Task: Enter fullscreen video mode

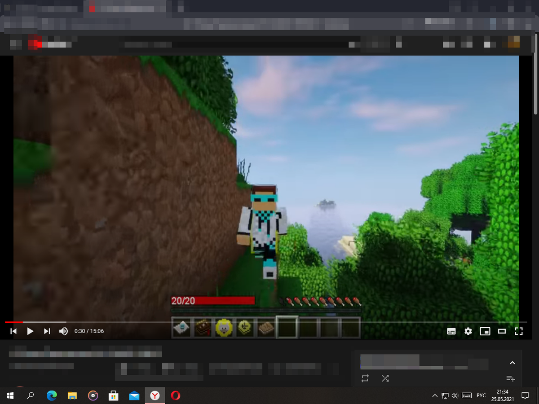Action: 519,331
